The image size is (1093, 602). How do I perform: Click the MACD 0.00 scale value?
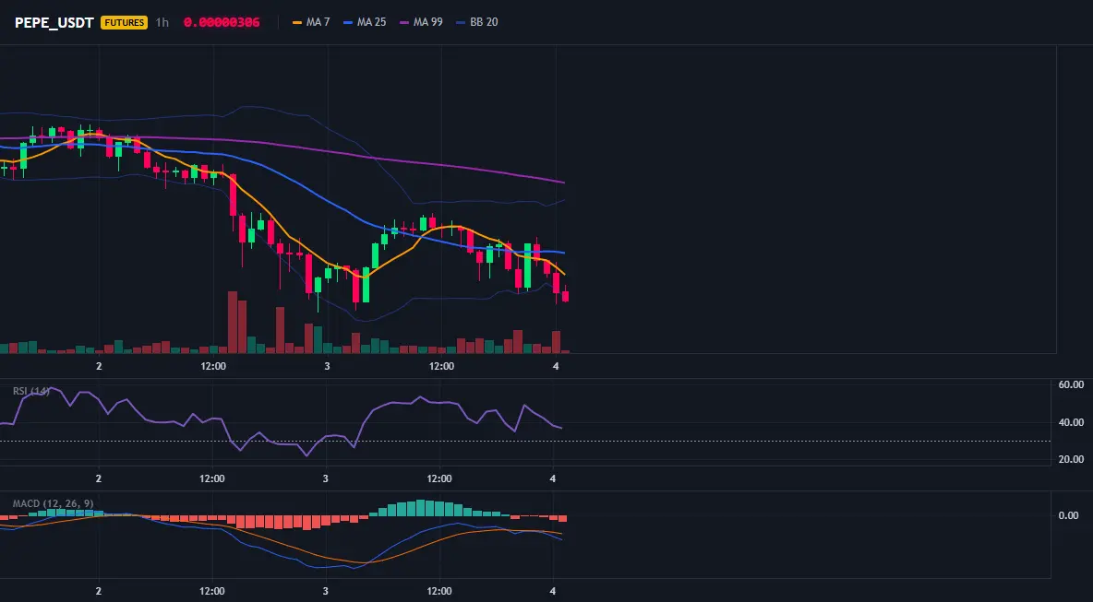[x=1068, y=515]
